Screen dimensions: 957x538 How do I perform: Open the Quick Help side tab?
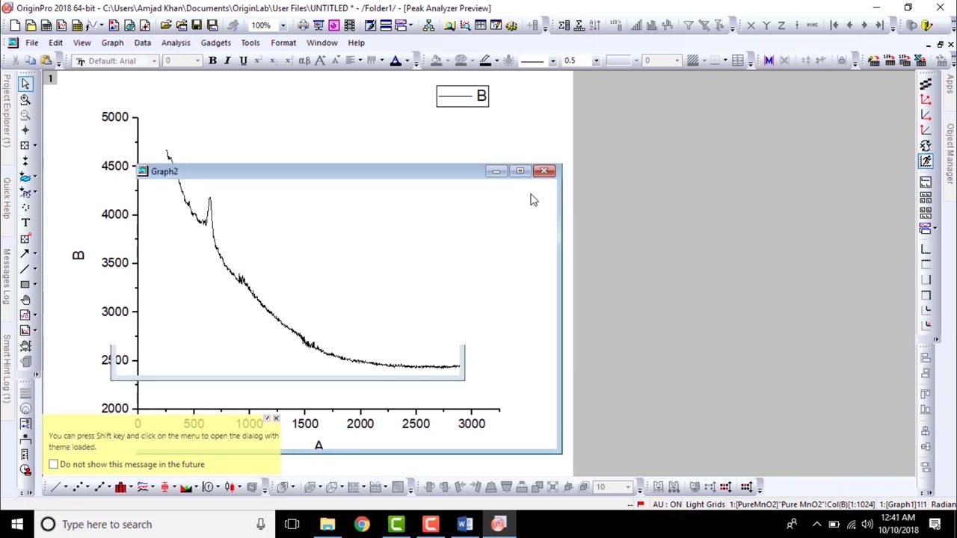[x=6, y=197]
